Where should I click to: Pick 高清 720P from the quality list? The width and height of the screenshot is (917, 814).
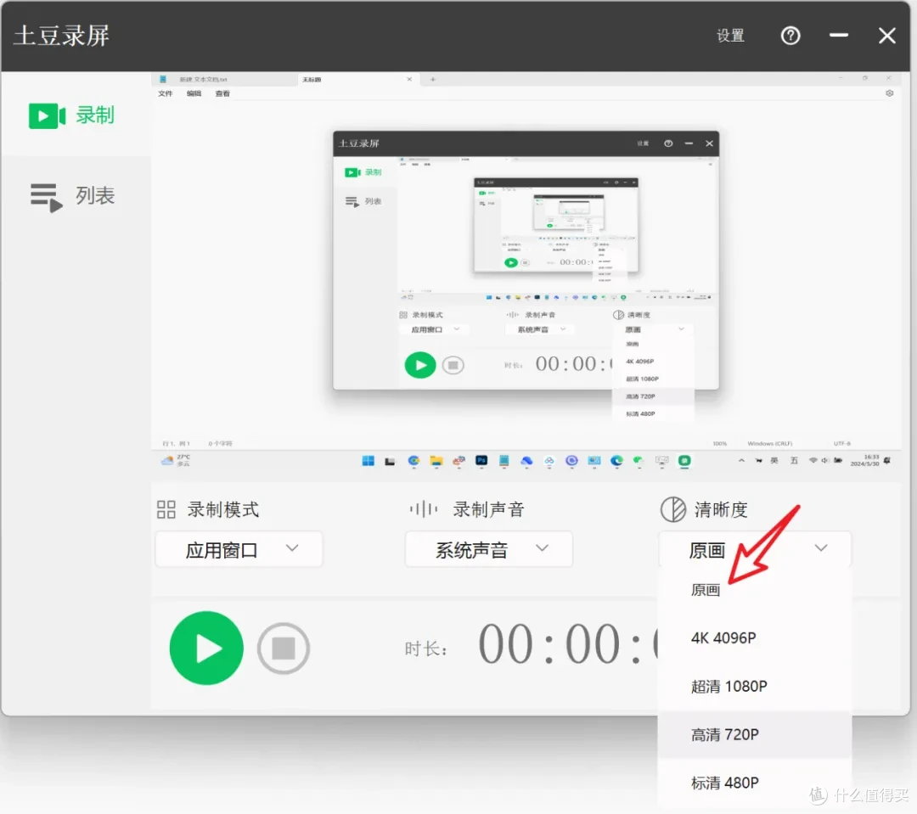click(x=755, y=734)
